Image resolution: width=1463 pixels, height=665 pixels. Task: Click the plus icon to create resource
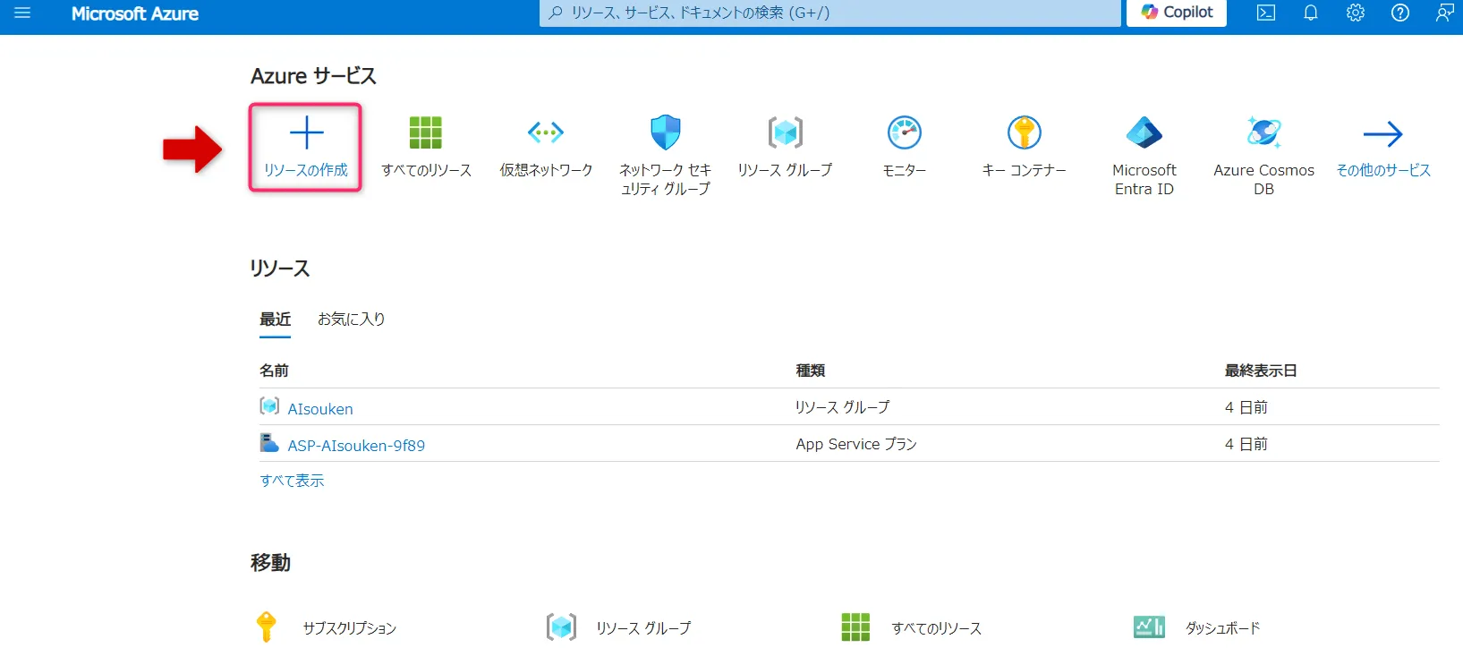pos(306,133)
